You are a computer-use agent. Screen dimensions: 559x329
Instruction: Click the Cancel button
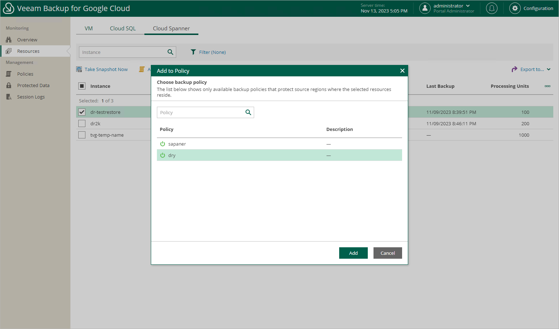388,253
